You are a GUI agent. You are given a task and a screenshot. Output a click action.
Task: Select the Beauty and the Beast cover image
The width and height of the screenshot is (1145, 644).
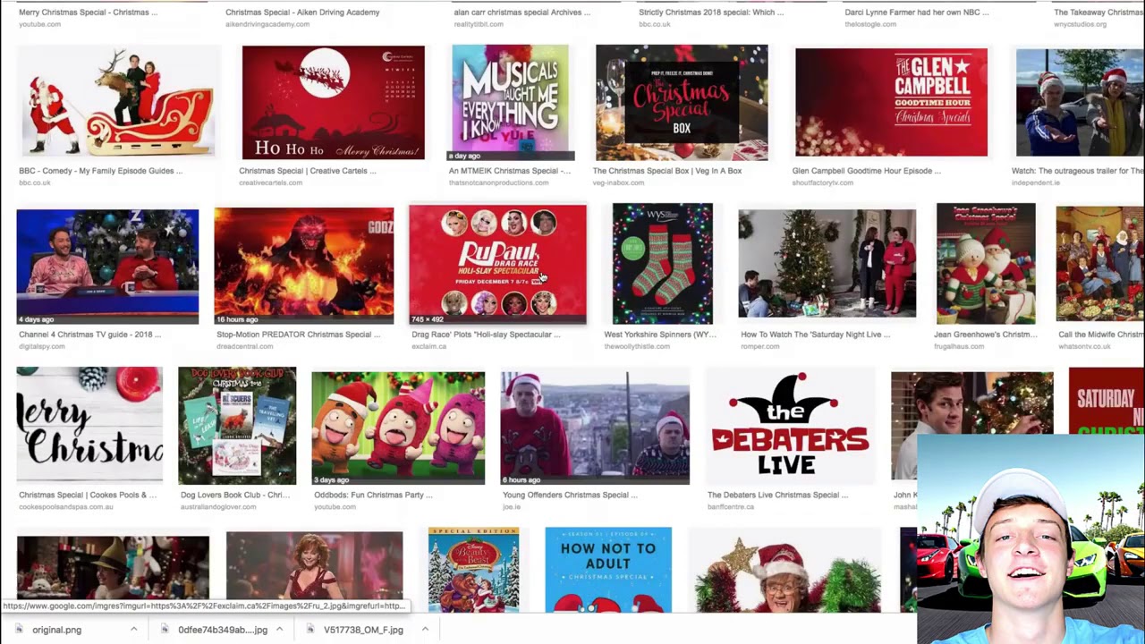click(x=473, y=570)
